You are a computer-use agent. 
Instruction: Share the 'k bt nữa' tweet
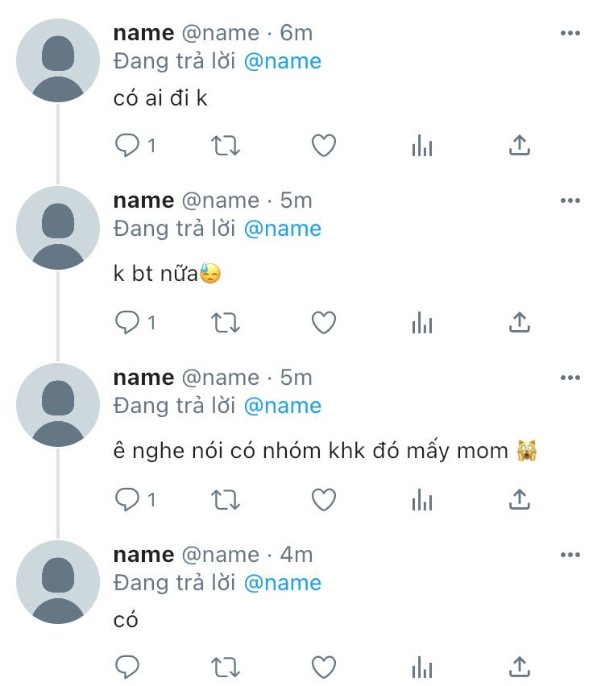[x=520, y=323]
